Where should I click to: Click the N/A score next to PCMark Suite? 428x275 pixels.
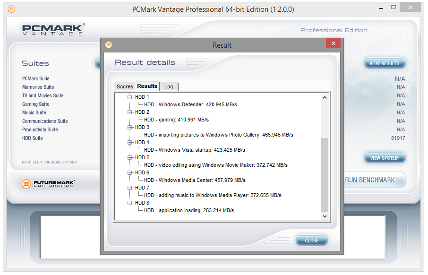[400, 79]
